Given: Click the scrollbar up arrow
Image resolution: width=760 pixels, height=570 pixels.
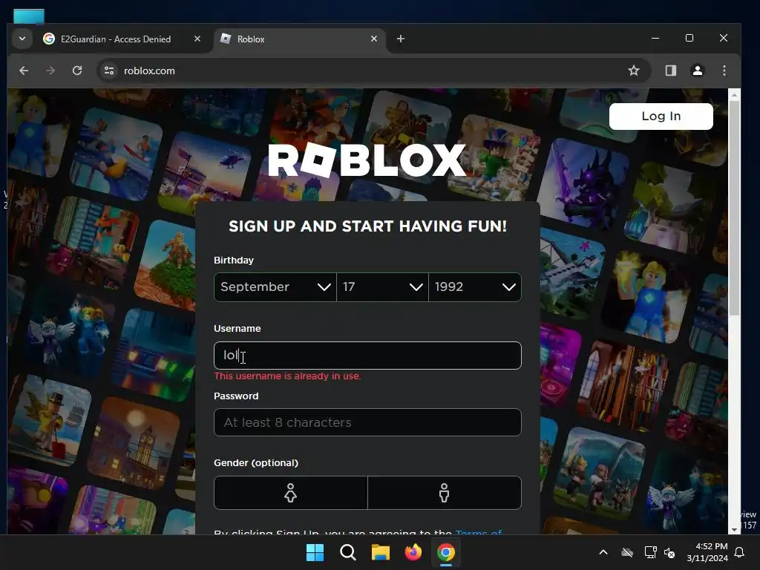Looking at the screenshot, I should (x=734, y=94).
